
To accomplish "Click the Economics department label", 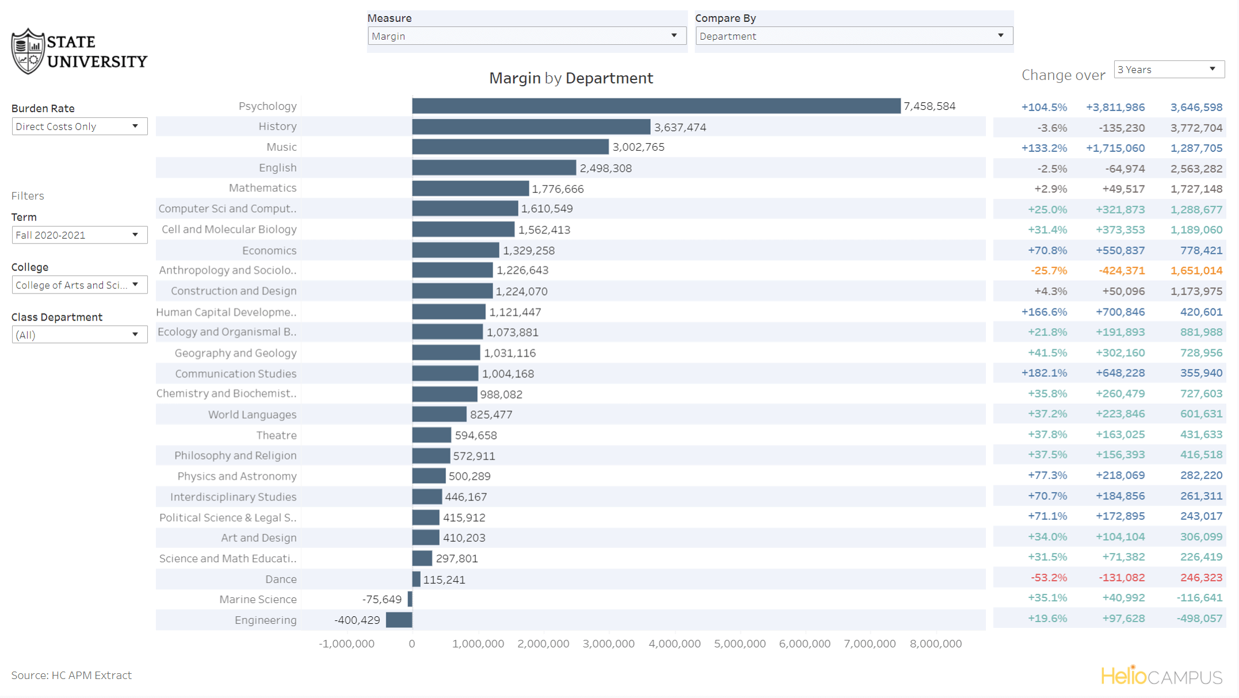I will [269, 250].
